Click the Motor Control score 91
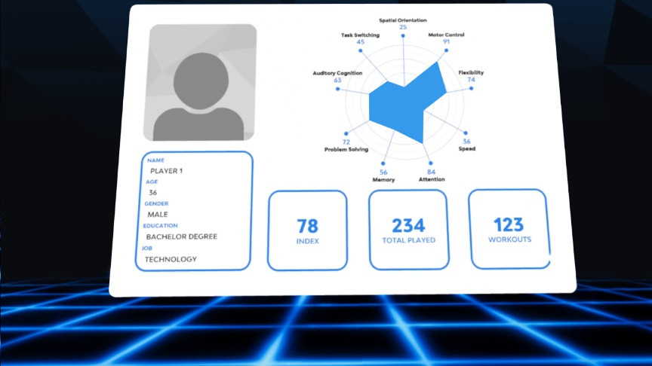 pyautogui.click(x=446, y=42)
